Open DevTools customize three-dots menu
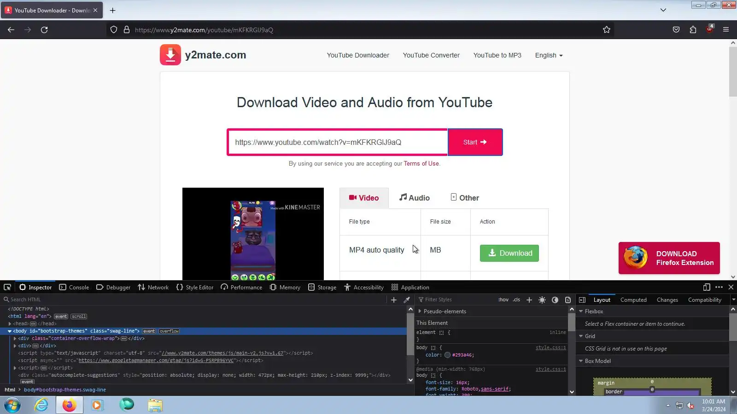The width and height of the screenshot is (737, 414). pyautogui.click(x=719, y=287)
